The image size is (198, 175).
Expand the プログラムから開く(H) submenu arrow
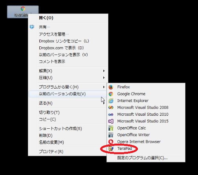coord(104,87)
